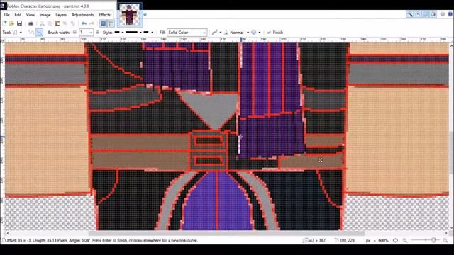The image size is (454, 255).
Task: Click the Print icon
Action: click(31, 23)
